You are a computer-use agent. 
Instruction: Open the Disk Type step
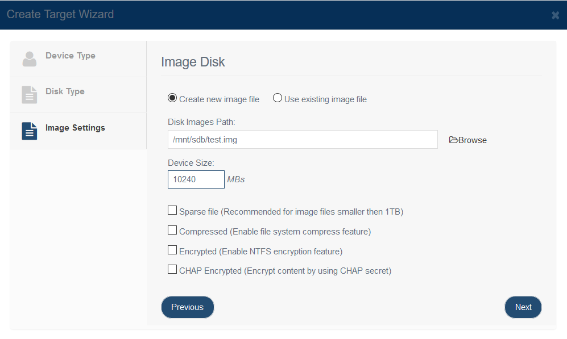pyautogui.click(x=78, y=95)
